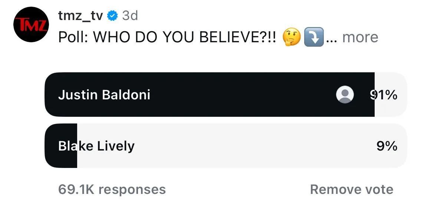
Task: Click the "3d" post timestamp
Action: [130, 16]
